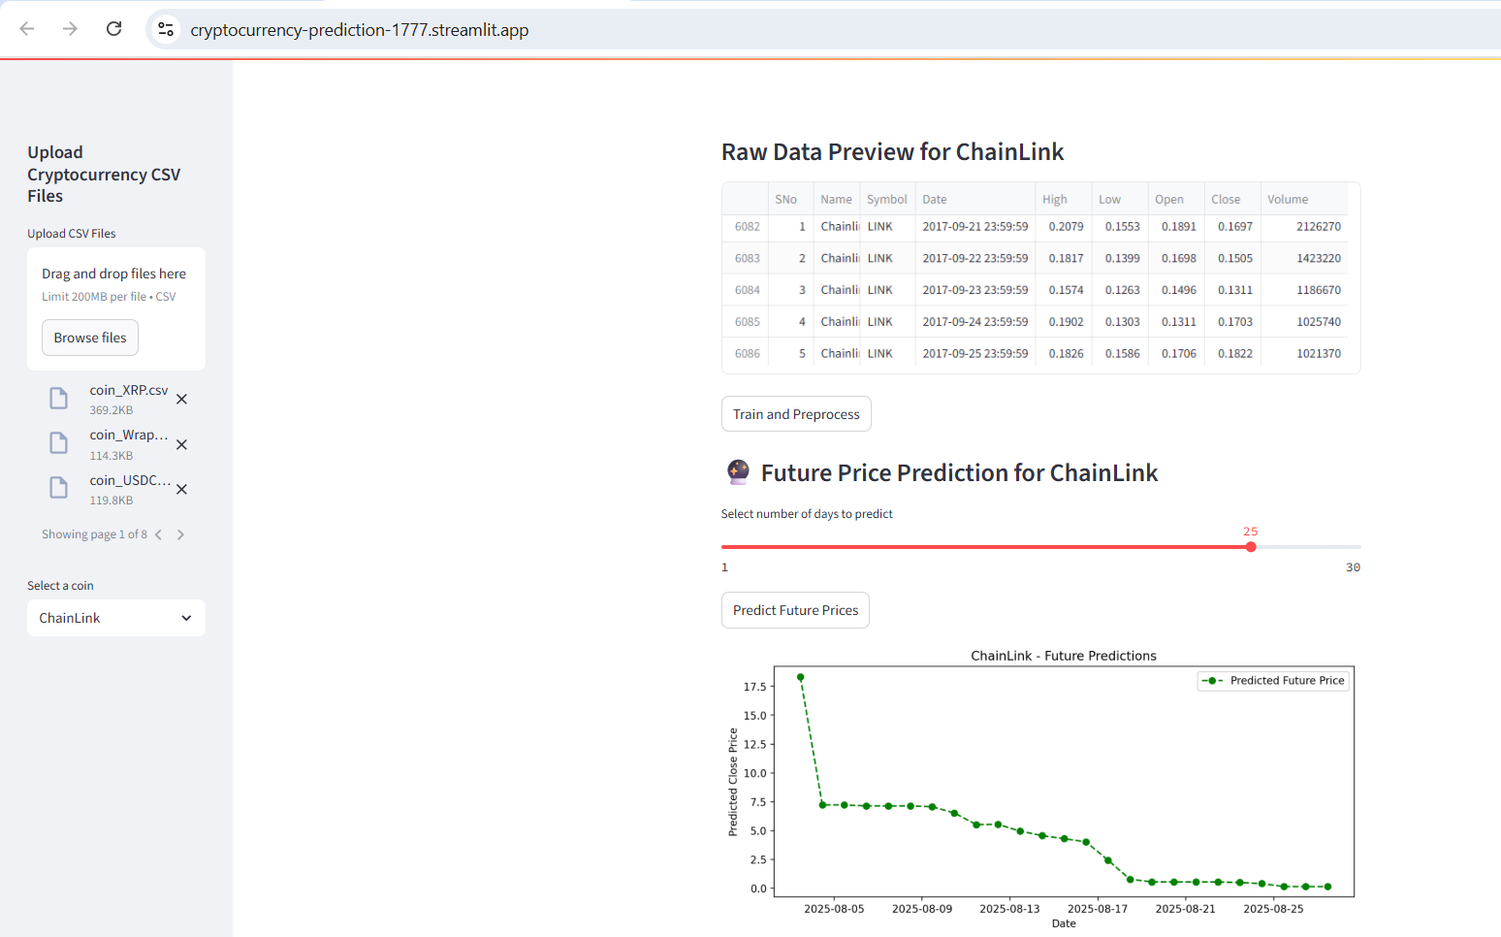The width and height of the screenshot is (1501, 937).
Task: Click the coin_USDC... file icon
Action: (x=59, y=488)
